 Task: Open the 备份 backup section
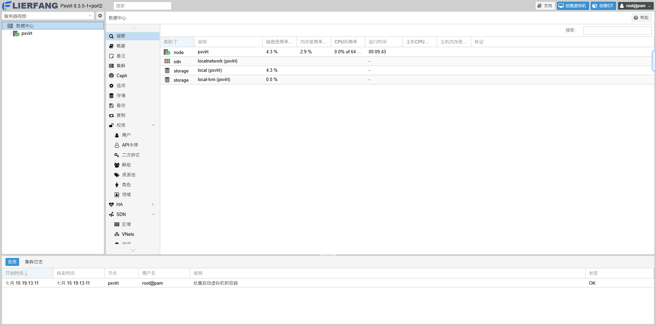click(121, 105)
